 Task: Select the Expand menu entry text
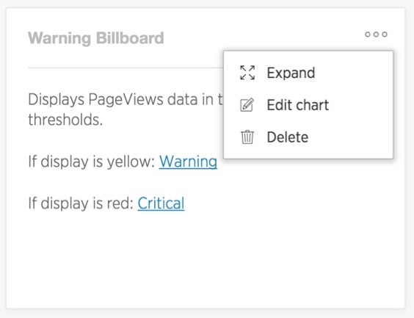pos(291,73)
